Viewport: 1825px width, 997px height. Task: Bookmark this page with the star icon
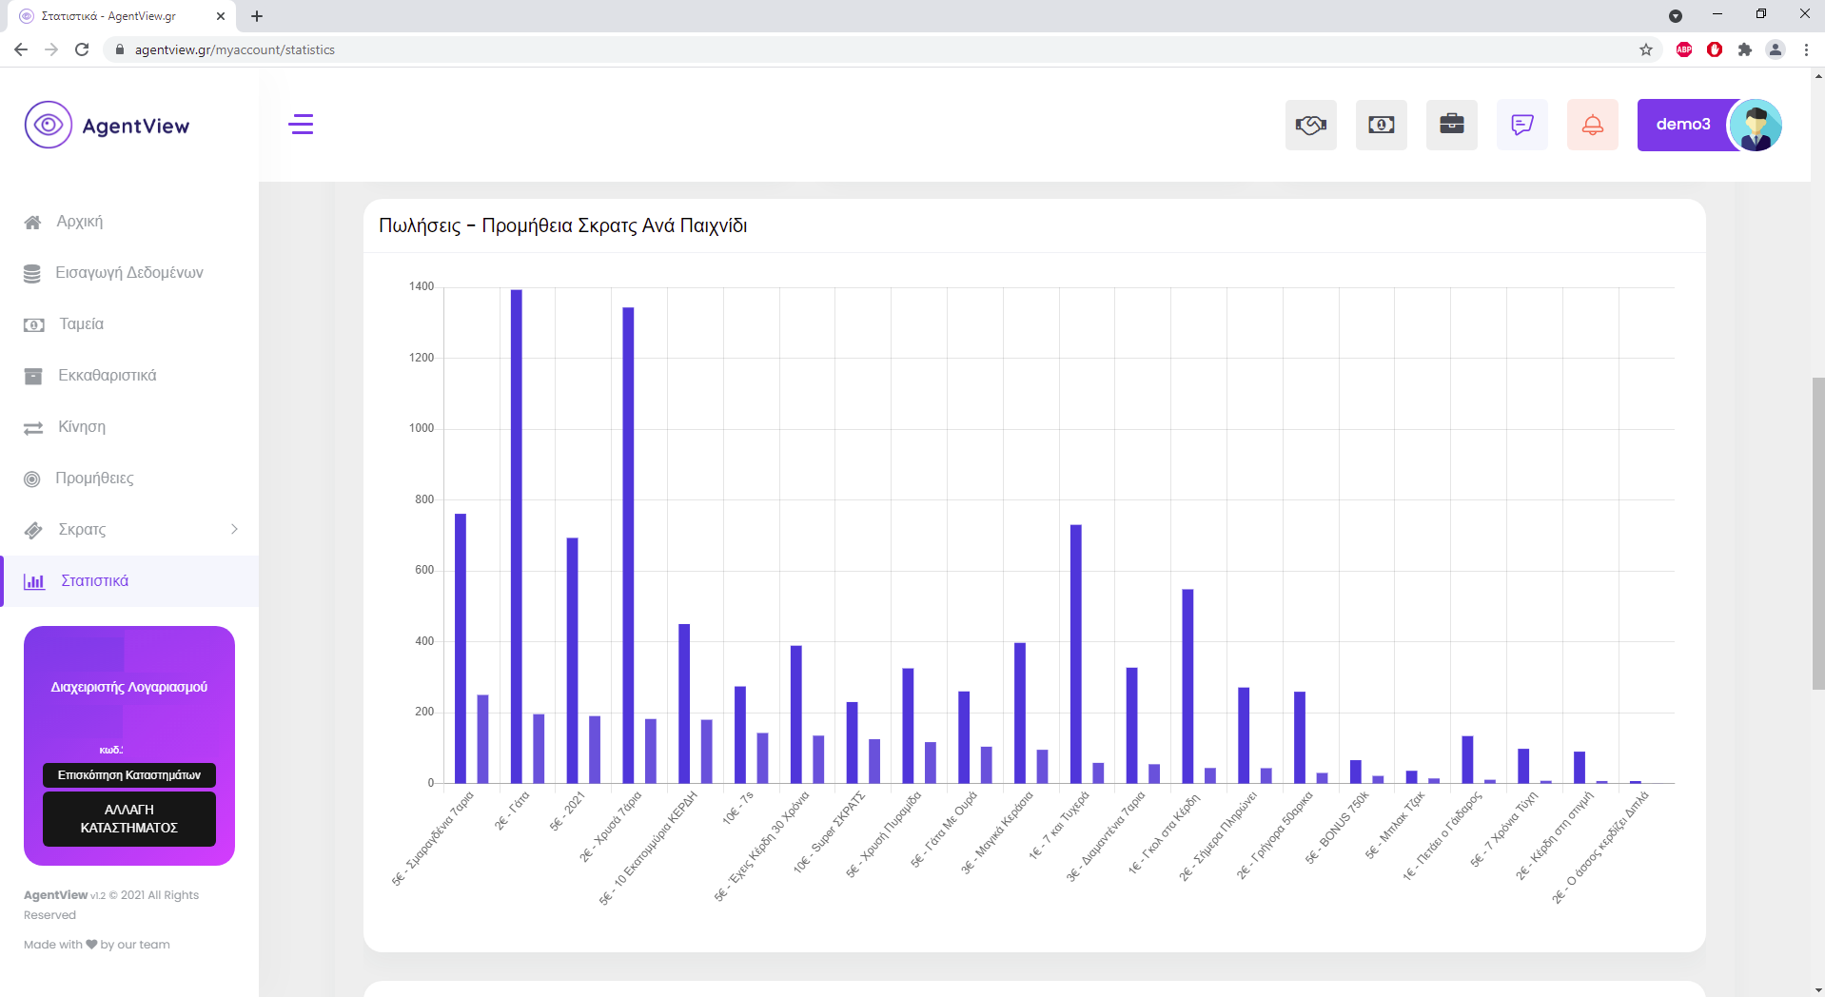(x=1645, y=49)
